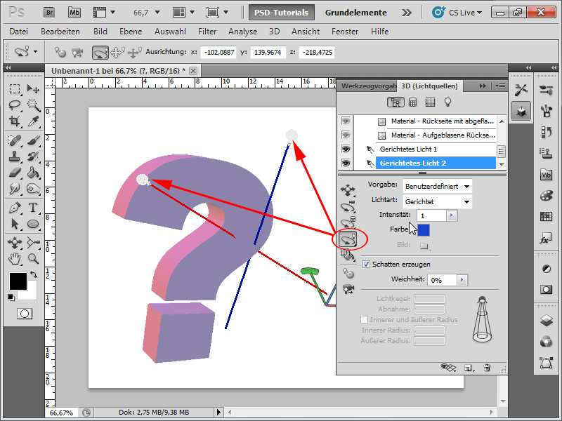Viewport: 562px width, 421px height.
Task: Close the Unbenannt-1 document tab
Action: pos(192,71)
